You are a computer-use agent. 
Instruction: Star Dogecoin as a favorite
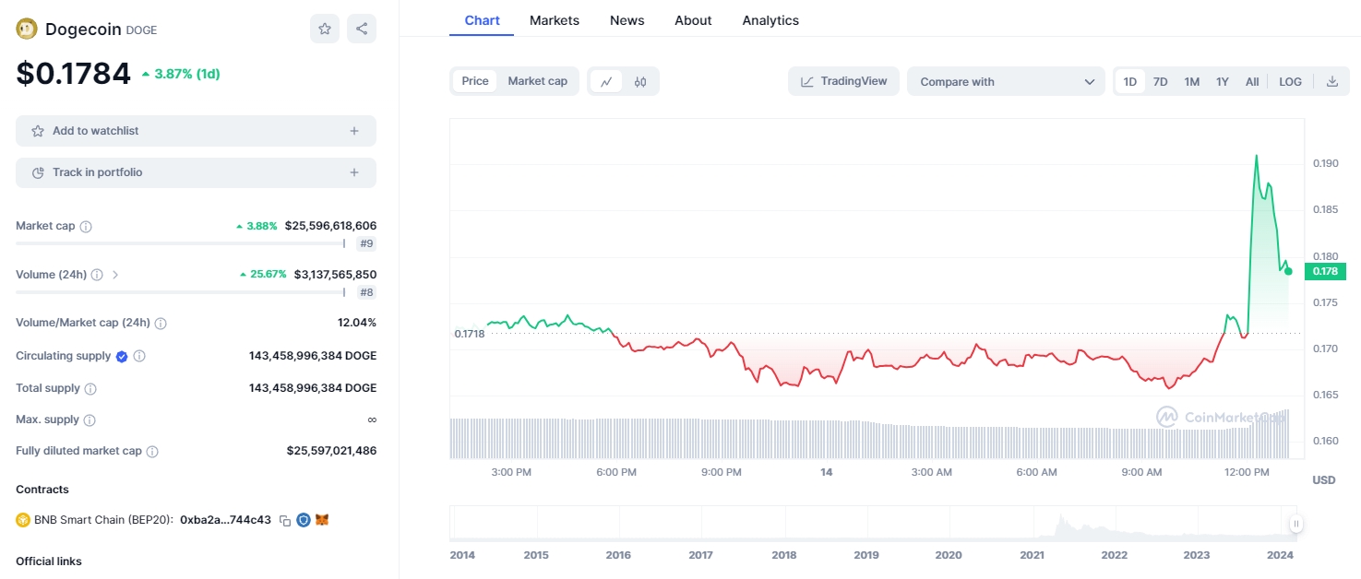(x=325, y=29)
